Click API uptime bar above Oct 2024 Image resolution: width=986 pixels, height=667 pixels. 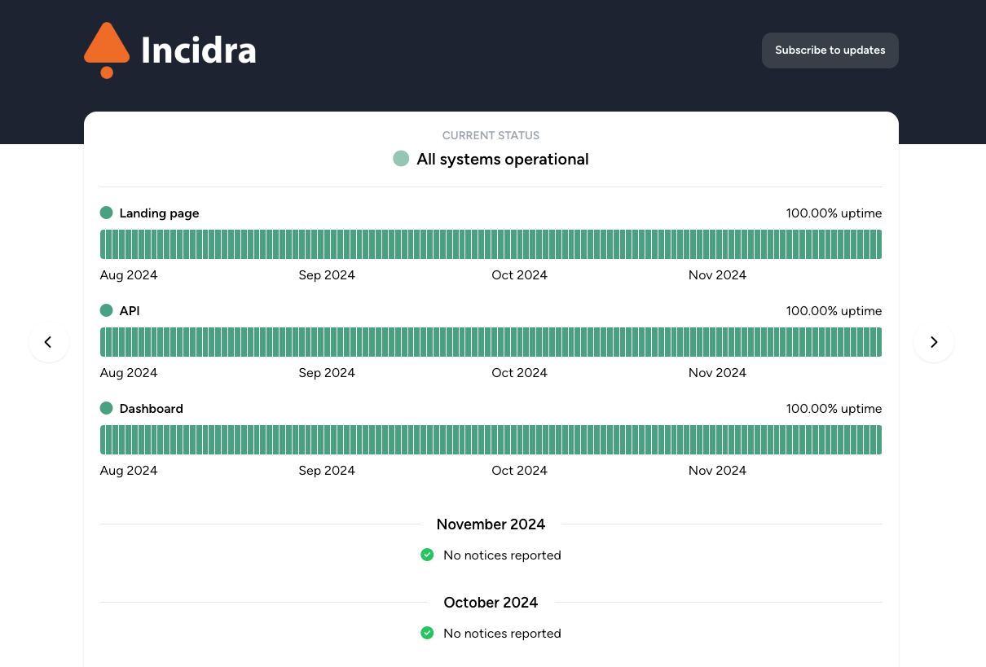click(495, 342)
